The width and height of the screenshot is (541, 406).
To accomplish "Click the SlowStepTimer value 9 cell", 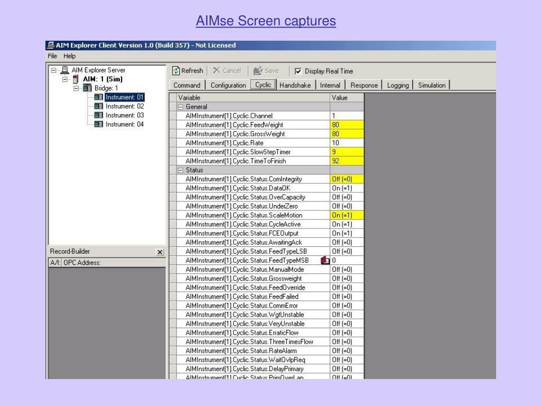I will 347,152.
